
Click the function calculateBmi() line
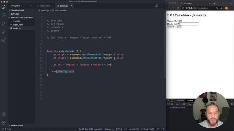(x=64, y=51)
